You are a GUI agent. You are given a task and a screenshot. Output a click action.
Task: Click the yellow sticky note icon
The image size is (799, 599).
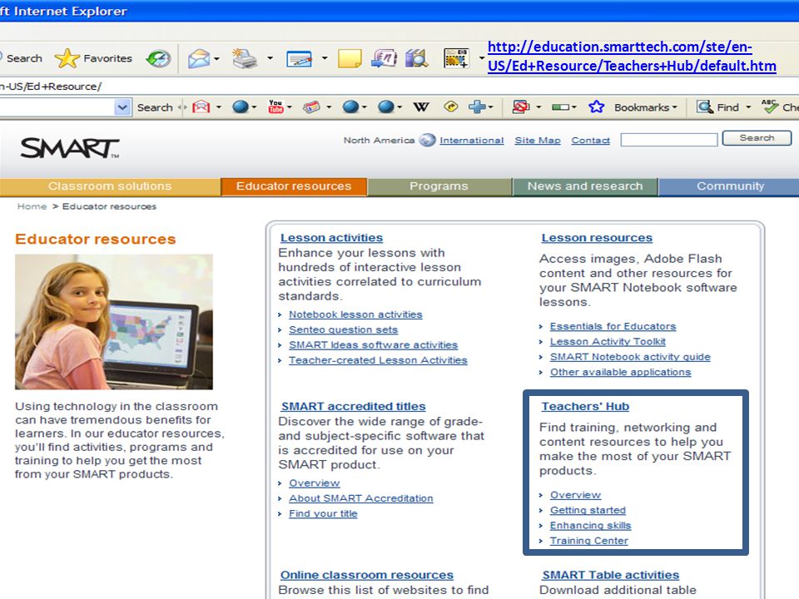pos(350,58)
